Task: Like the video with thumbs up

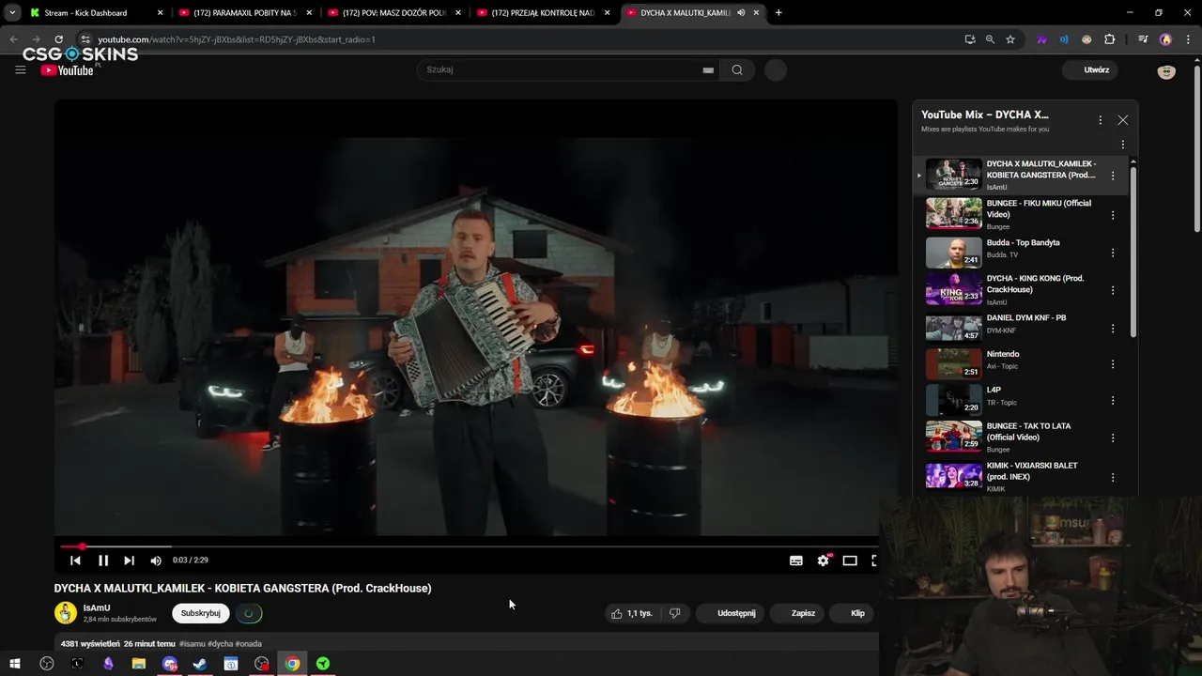Action: pos(632,613)
